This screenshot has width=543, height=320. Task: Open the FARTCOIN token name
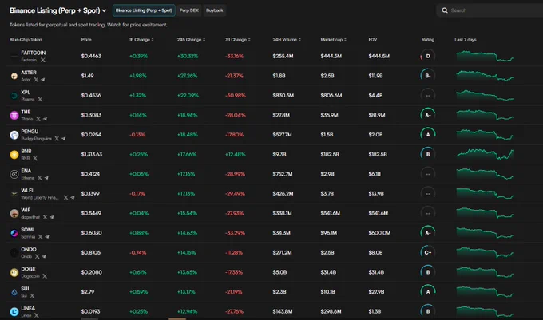point(34,53)
